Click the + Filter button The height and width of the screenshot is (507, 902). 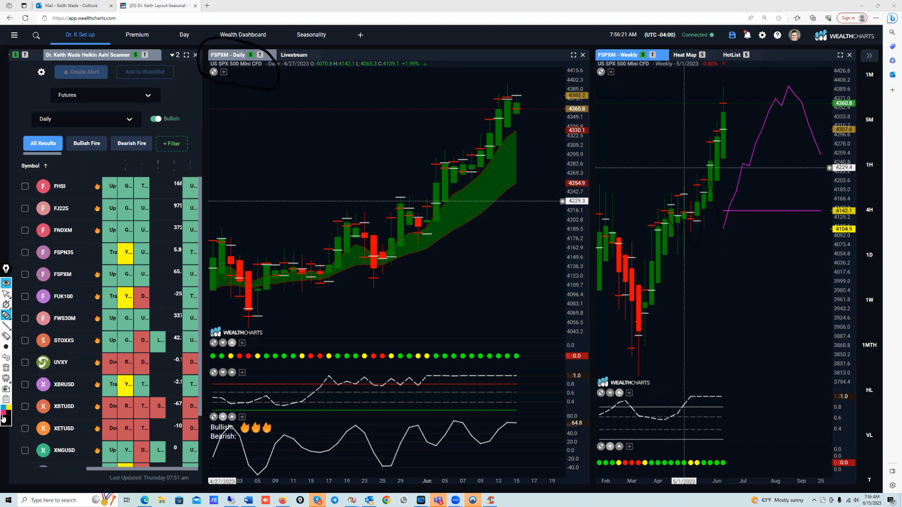[171, 144]
